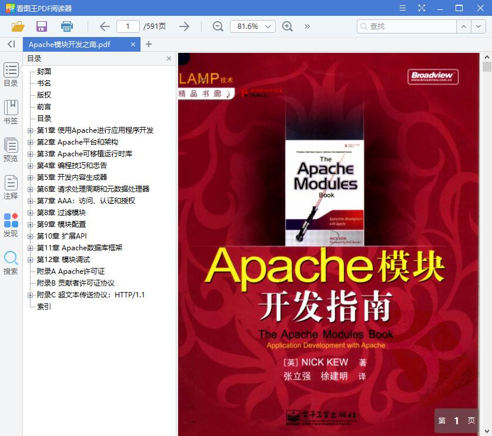Image resolution: width=492 pixels, height=436 pixels.
Task: Save the document with the floppy disk icon
Action: [42, 26]
